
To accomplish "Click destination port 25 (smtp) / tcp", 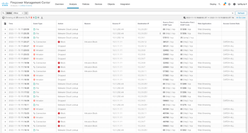I will (x=187, y=38).
